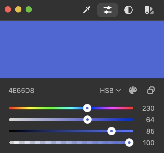
Task: Click the green zoom window button
Action: (29, 9)
